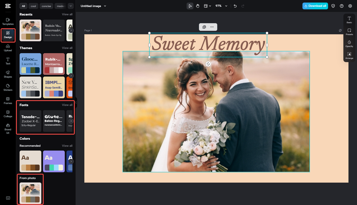357x205 pixels.
Task: Undo the last action
Action: pyautogui.click(x=235, y=6)
